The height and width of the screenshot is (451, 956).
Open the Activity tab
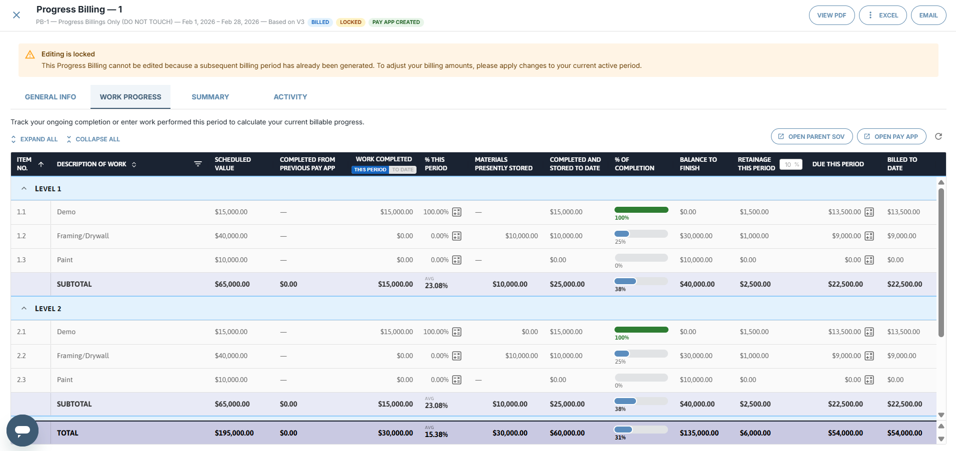coord(290,97)
